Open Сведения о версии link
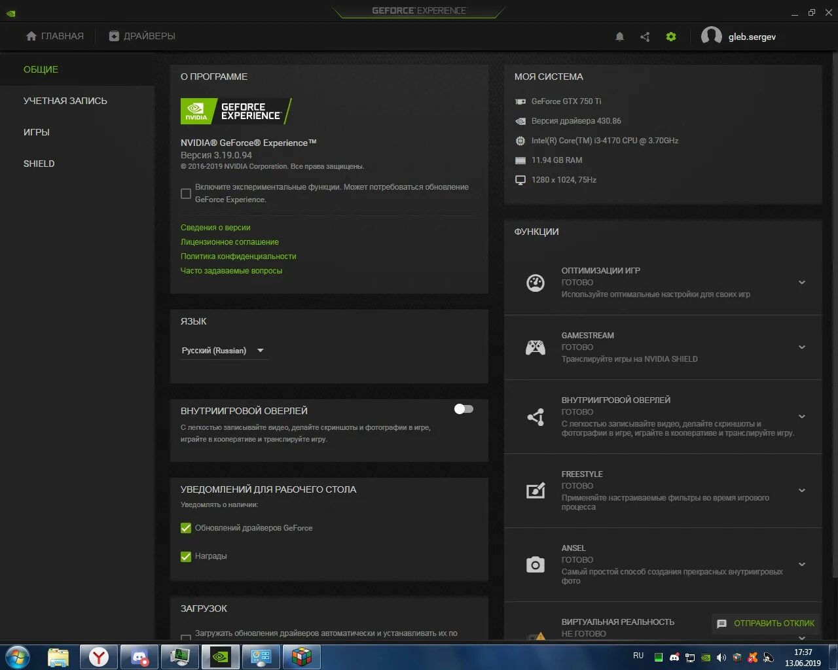Screen dimensions: 838x670 (x=215, y=228)
